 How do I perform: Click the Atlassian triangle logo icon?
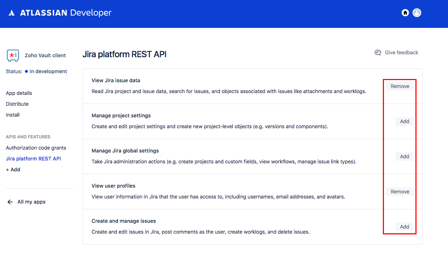pyautogui.click(x=12, y=13)
